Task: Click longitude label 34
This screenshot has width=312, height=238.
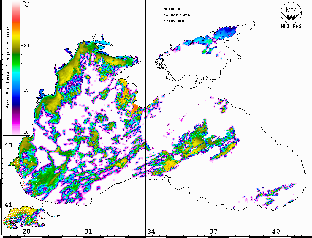Action: pyautogui.click(x=151, y=231)
